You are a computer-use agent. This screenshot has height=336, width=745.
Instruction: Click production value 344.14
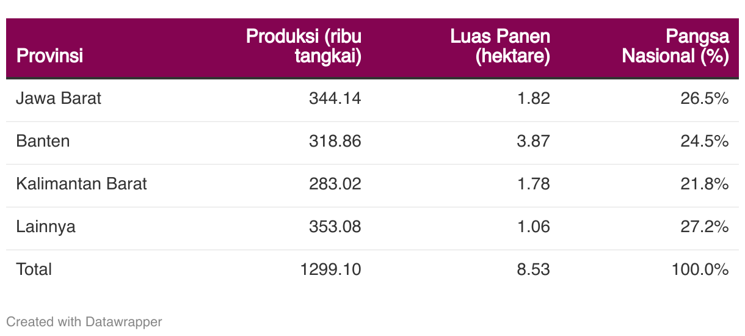click(x=335, y=98)
